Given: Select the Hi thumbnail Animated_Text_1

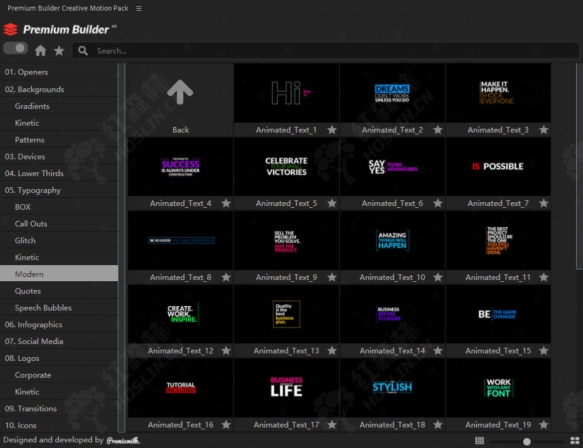Looking at the screenshot, I should click(x=287, y=93).
